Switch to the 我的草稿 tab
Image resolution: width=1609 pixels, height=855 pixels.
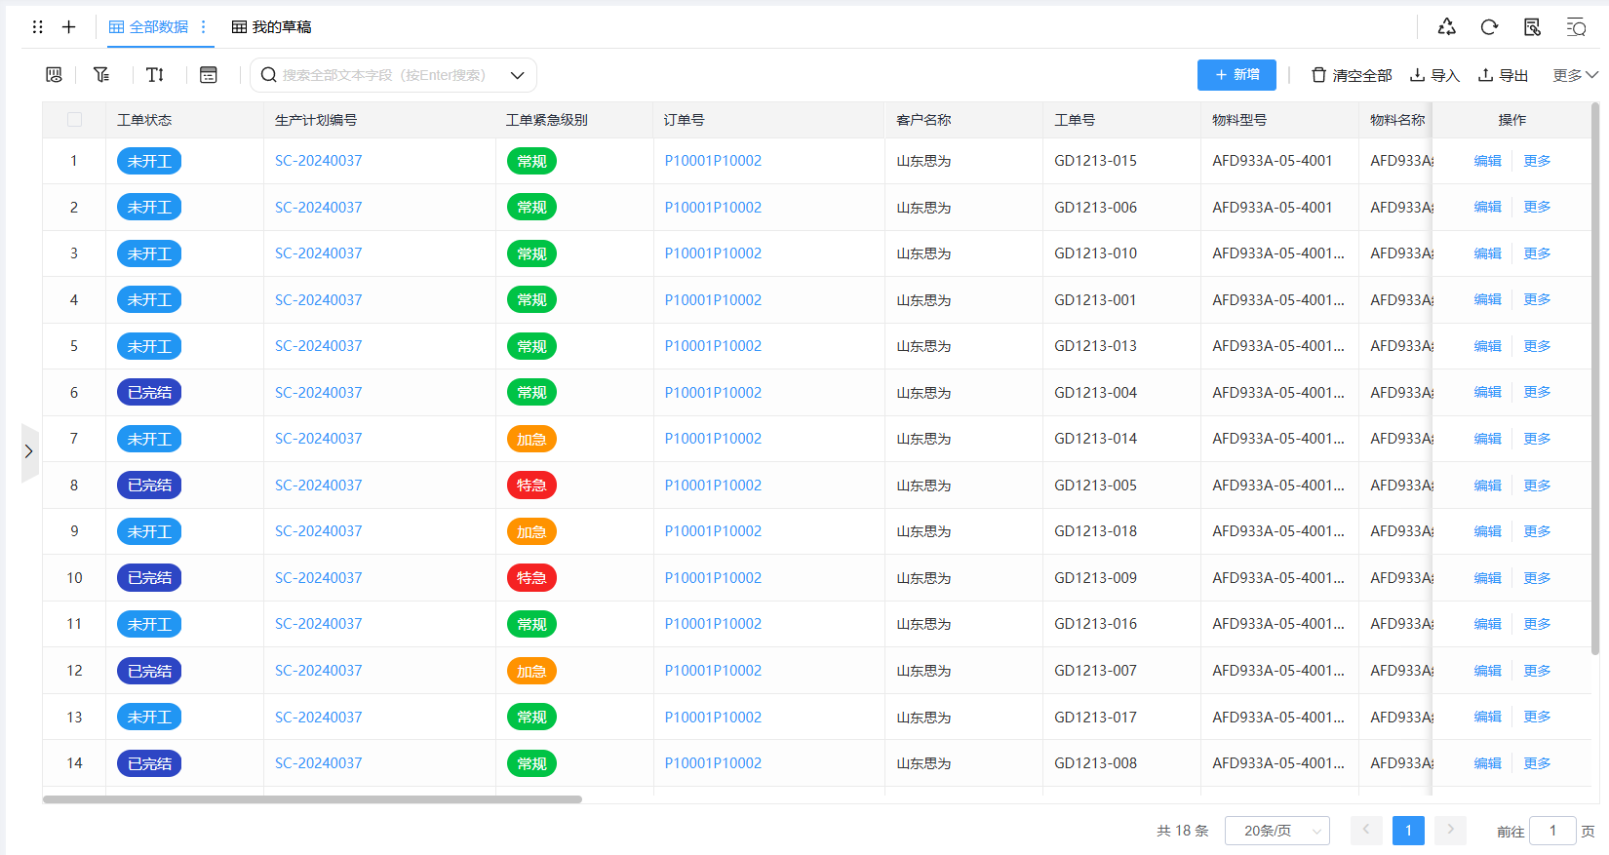(272, 27)
